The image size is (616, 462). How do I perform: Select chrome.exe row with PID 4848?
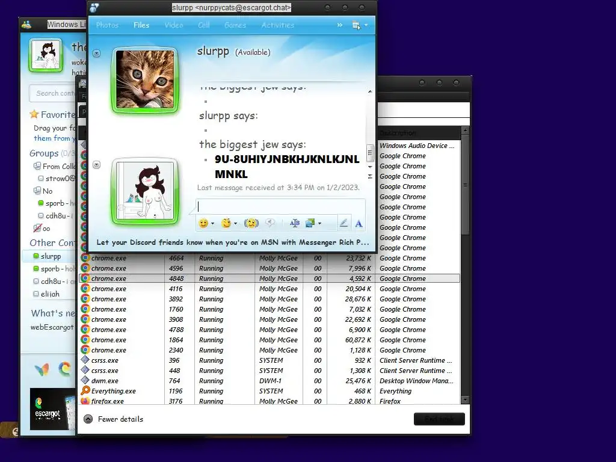pos(269,279)
